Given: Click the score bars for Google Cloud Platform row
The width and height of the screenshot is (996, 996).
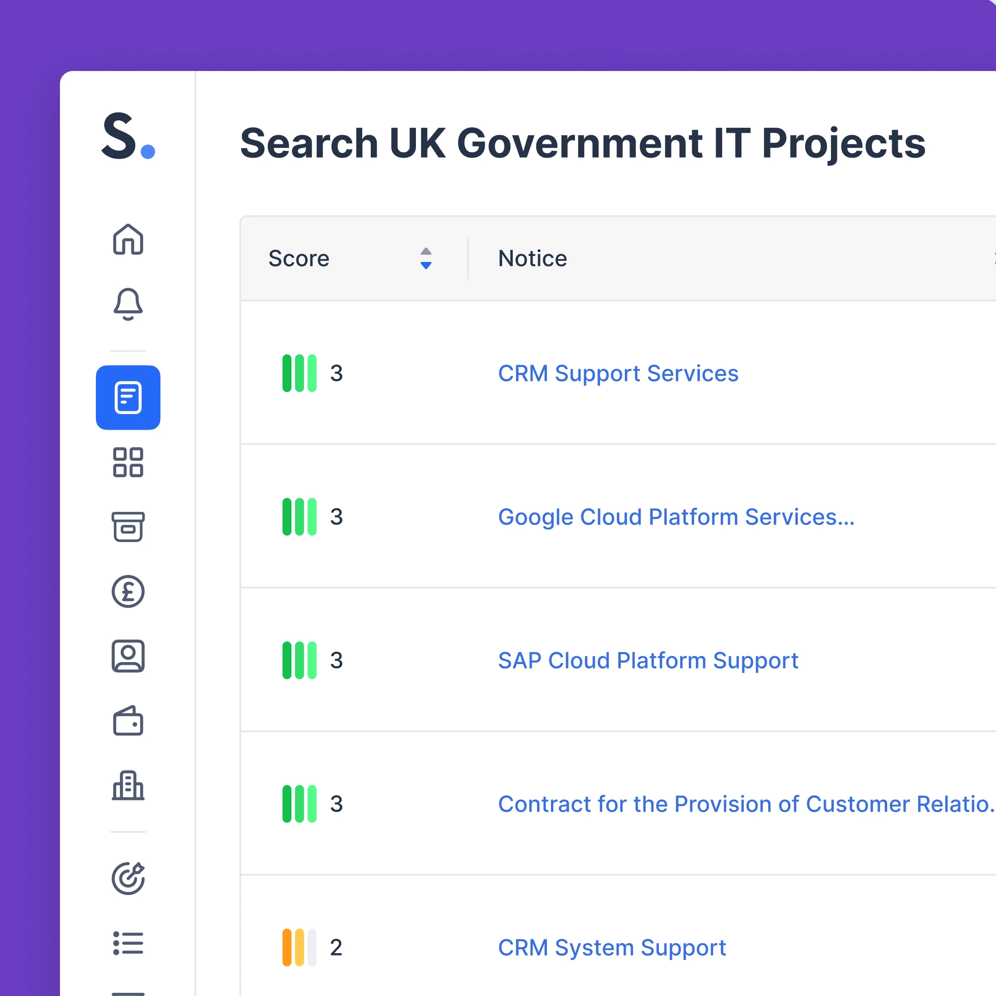Looking at the screenshot, I should 300,517.
